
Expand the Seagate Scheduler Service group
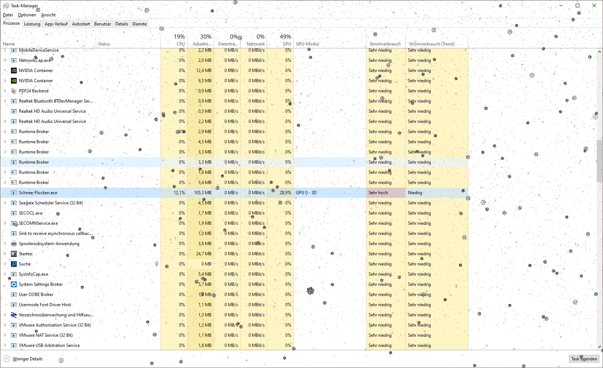[5, 203]
